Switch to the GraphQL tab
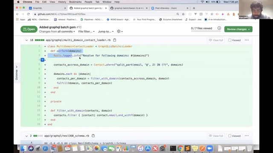The image size is (273, 153). 46,8
